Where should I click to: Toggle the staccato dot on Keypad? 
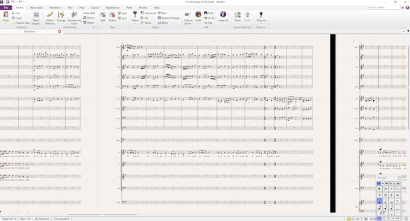(391, 189)
